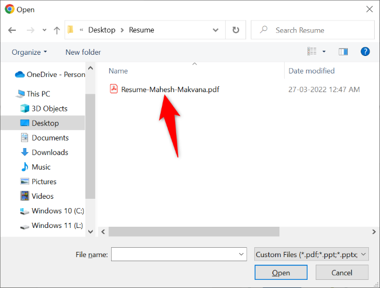
Task: Open the Organize menu
Action: pyautogui.click(x=29, y=52)
